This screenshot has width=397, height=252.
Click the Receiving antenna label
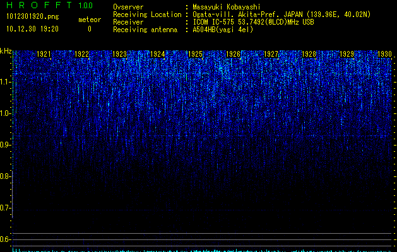[x=145, y=30]
